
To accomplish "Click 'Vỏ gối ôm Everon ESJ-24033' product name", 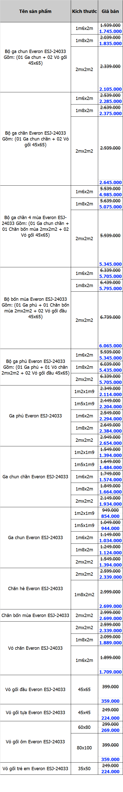I will tap(35, 742).
